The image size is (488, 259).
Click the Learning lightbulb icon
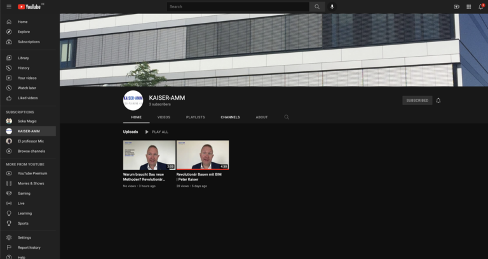(x=9, y=213)
